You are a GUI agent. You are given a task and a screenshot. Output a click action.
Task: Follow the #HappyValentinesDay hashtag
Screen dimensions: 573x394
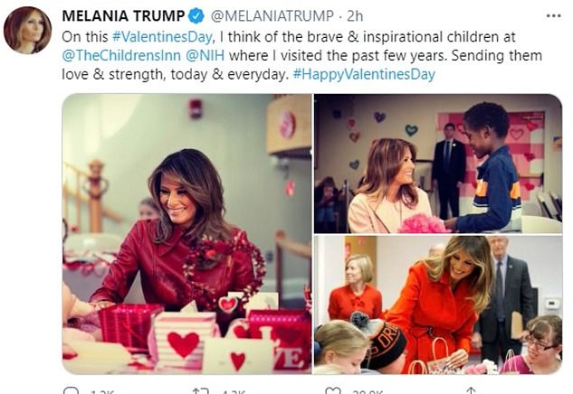pos(364,74)
